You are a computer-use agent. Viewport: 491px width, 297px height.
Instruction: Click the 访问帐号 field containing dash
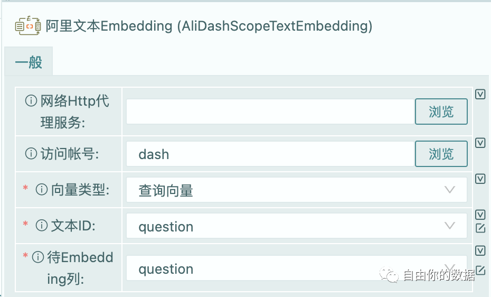point(270,154)
